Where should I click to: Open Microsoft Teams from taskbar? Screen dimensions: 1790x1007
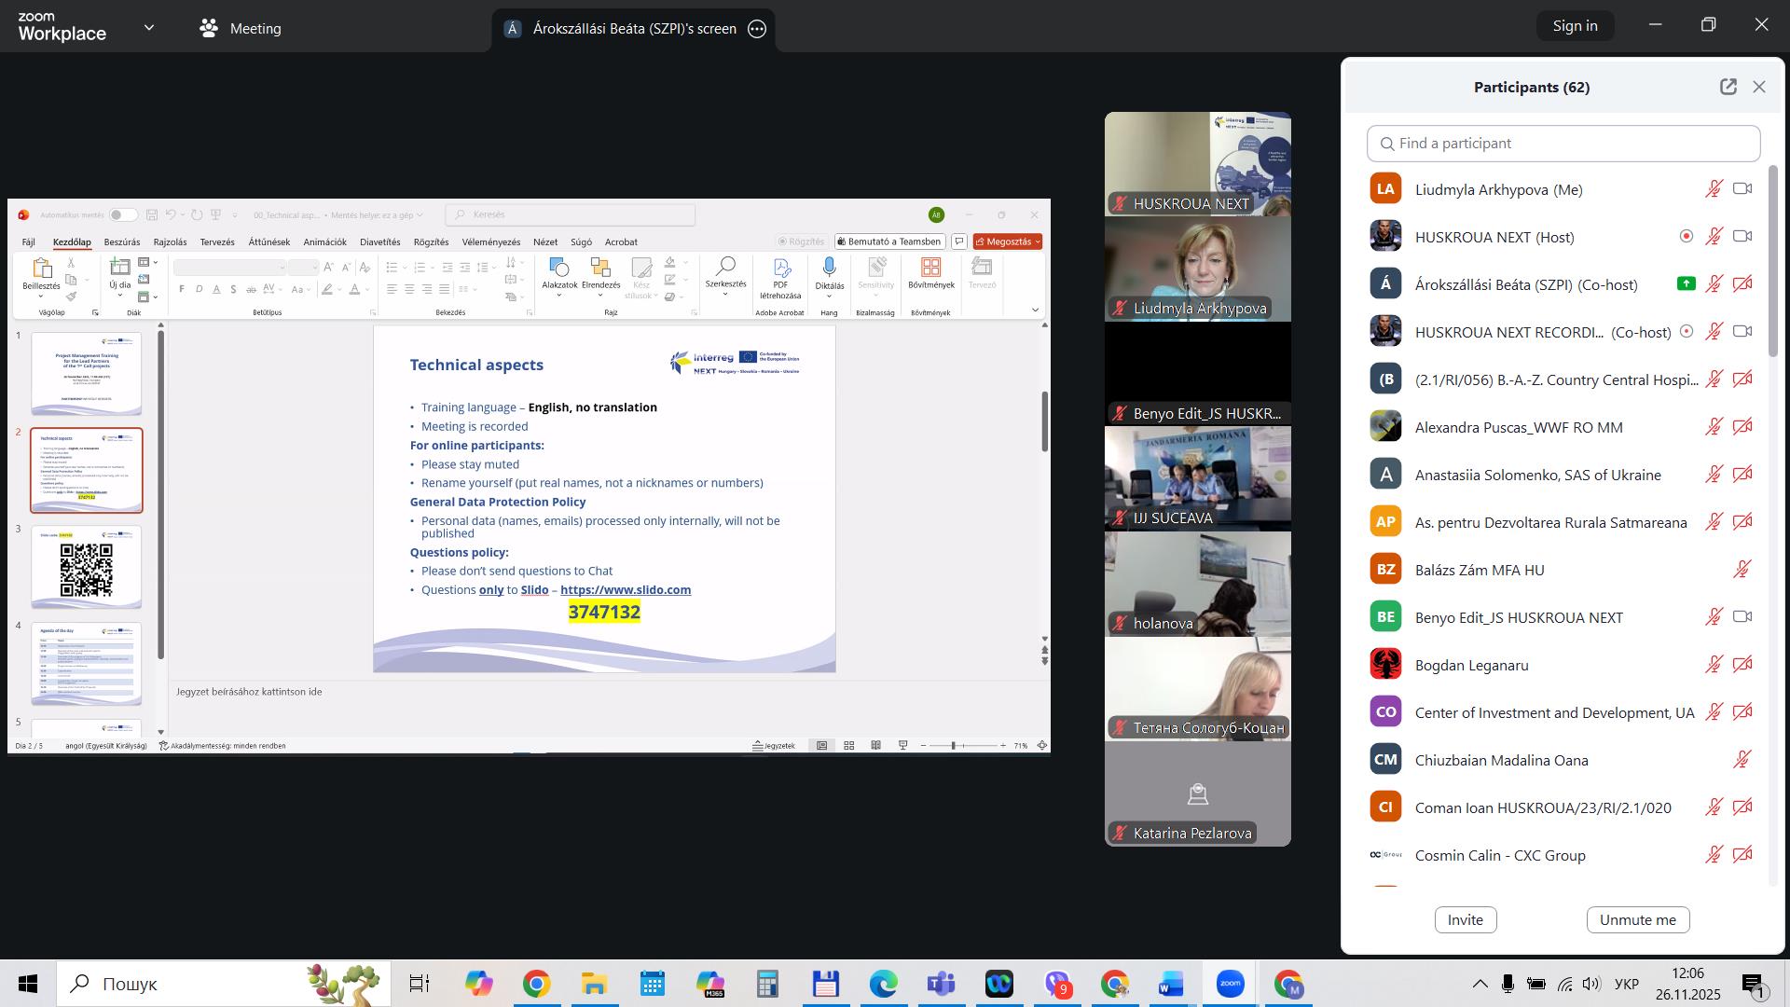[x=941, y=984]
